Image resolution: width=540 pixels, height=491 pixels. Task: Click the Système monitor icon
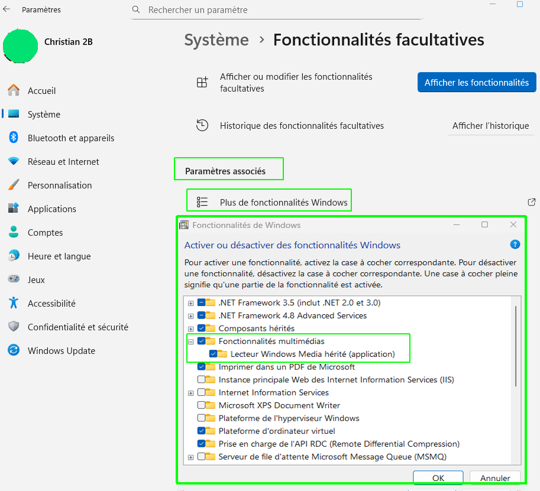(14, 114)
